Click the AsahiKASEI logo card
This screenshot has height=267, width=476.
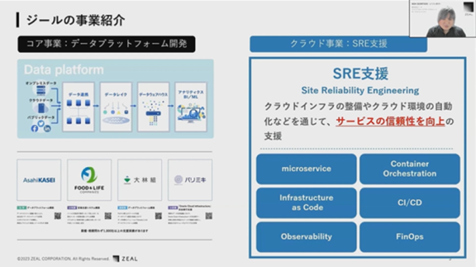[39, 180]
